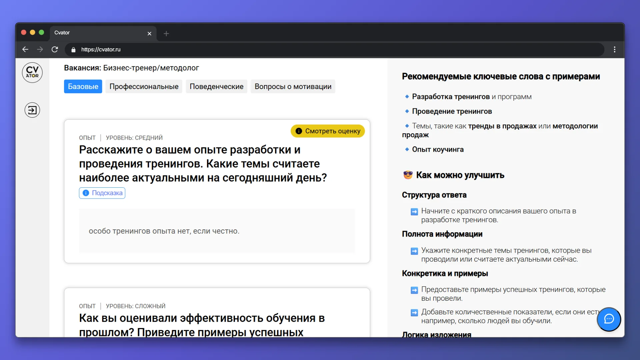Select the Базовые questions tab

pyautogui.click(x=83, y=86)
